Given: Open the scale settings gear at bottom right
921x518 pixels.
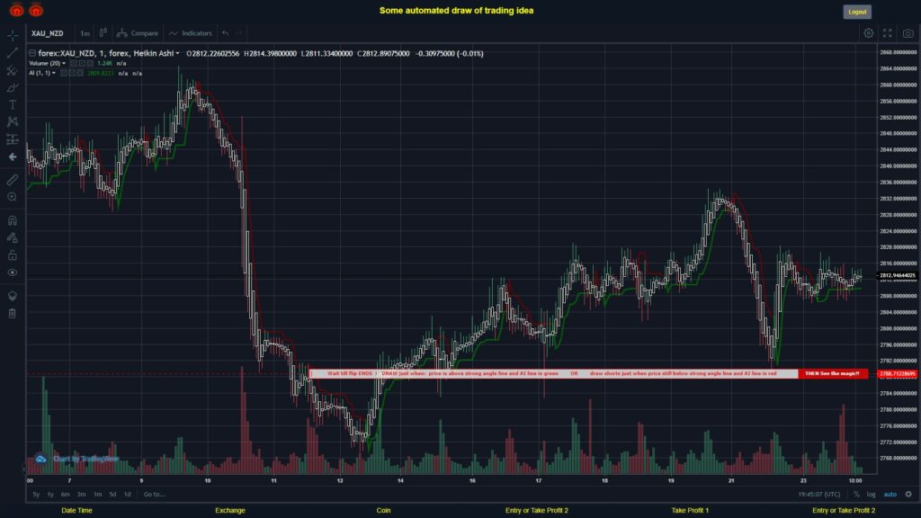Looking at the screenshot, I should click(908, 495).
